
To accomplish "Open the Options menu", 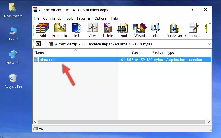I will click(x=101, y=18).
